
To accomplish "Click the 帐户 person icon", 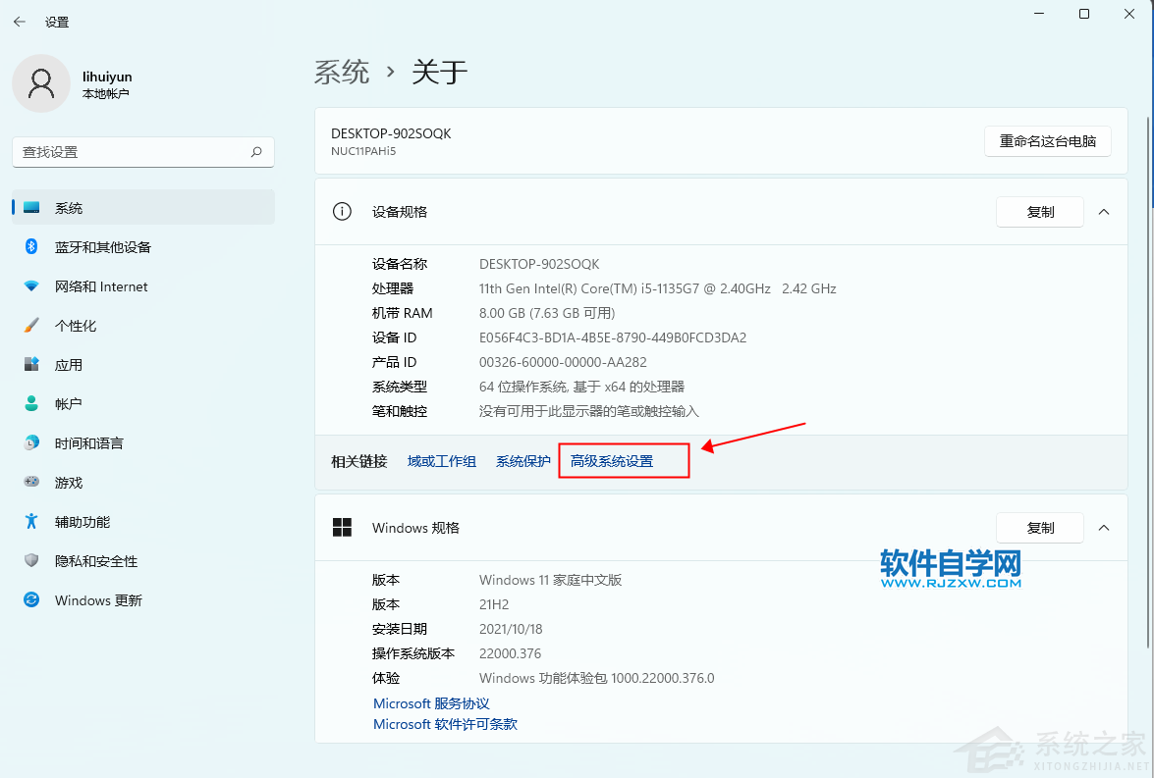I will coord(30,403).
